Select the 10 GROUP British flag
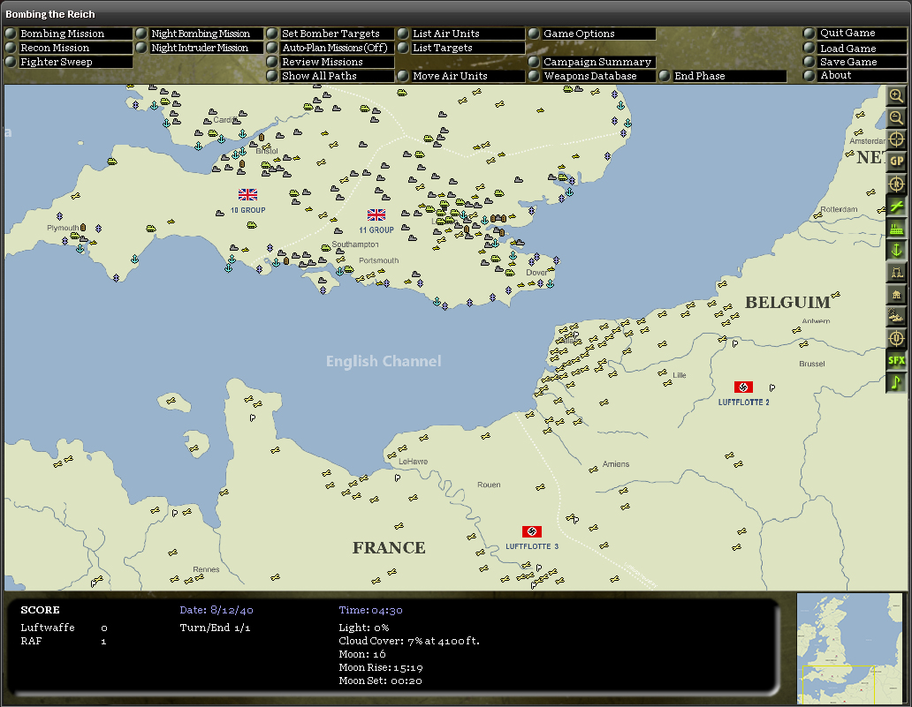 pyautogui.click(x=247, y=194)
